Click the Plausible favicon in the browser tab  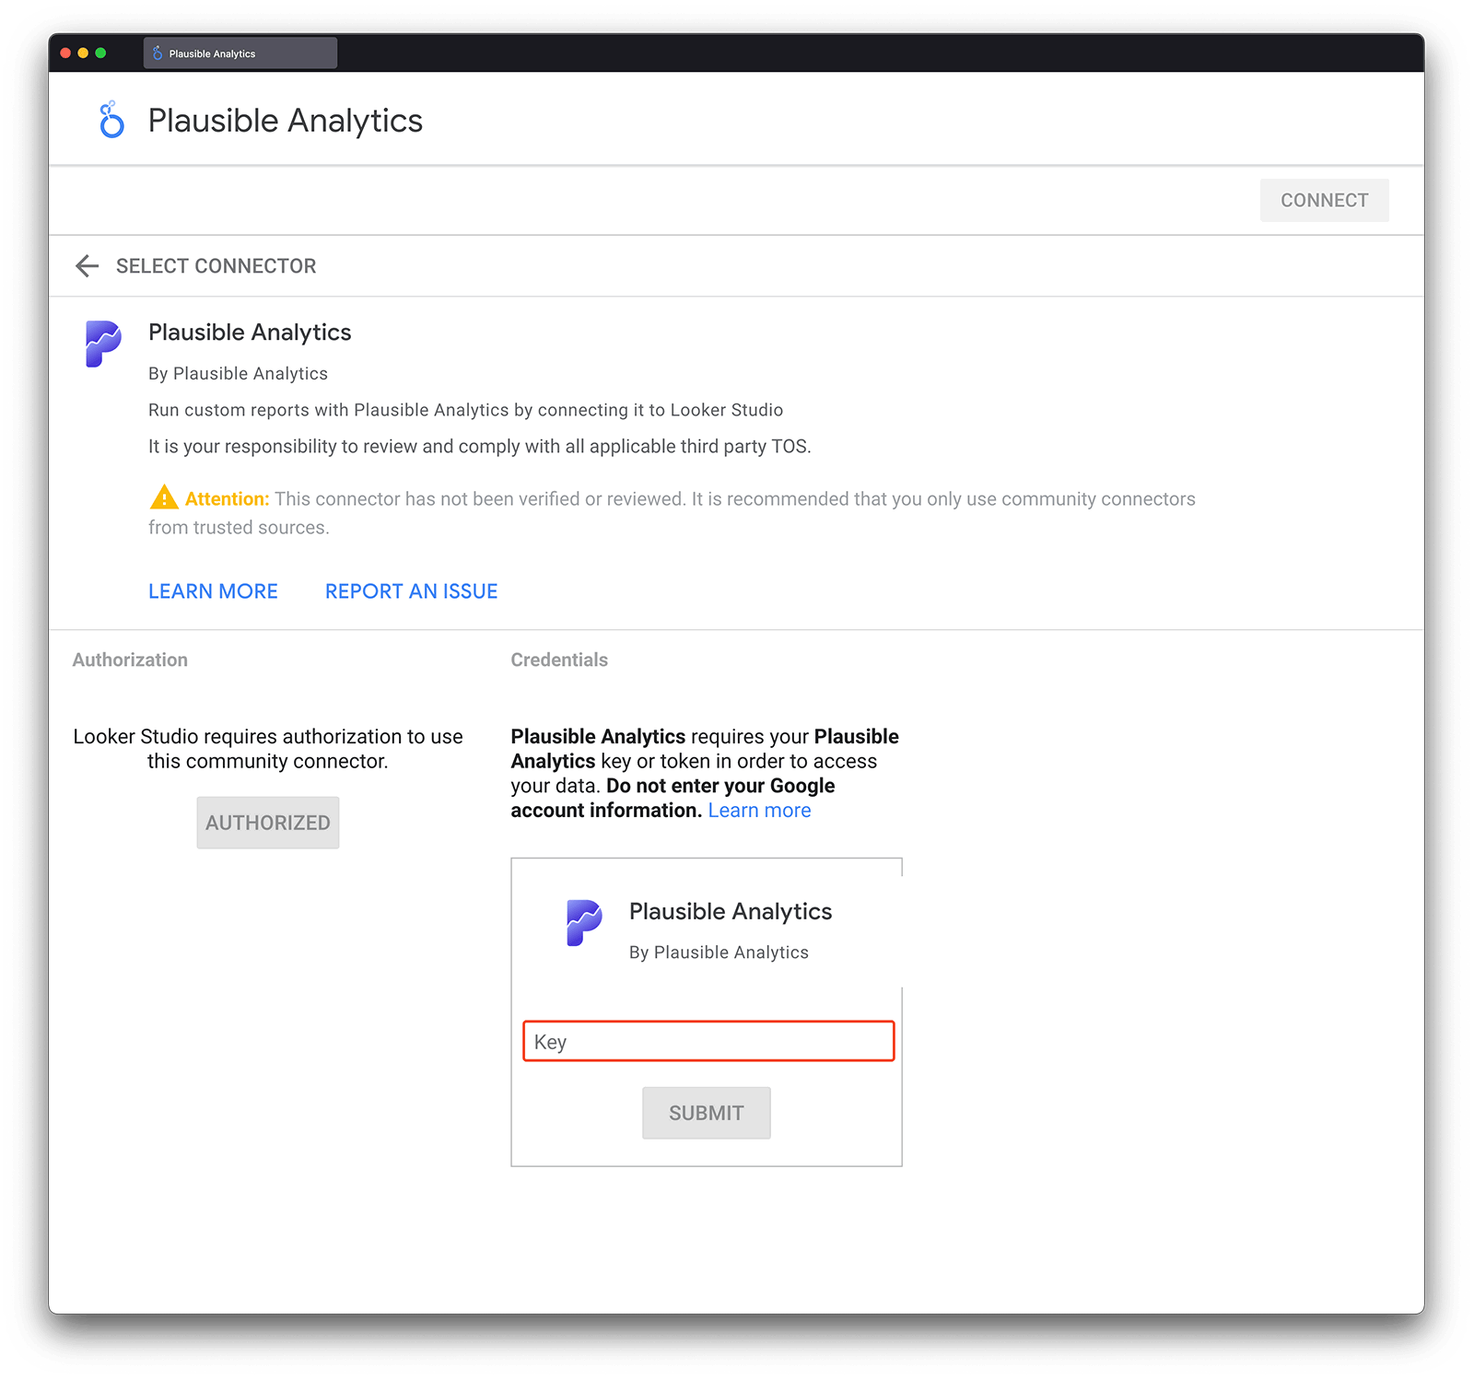pyautogui.click(x=157, y=53)
